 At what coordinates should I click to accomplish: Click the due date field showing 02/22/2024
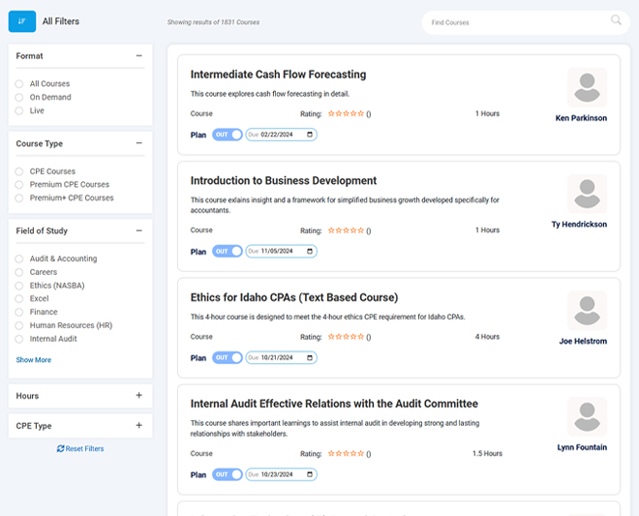(x=281, y=135)
